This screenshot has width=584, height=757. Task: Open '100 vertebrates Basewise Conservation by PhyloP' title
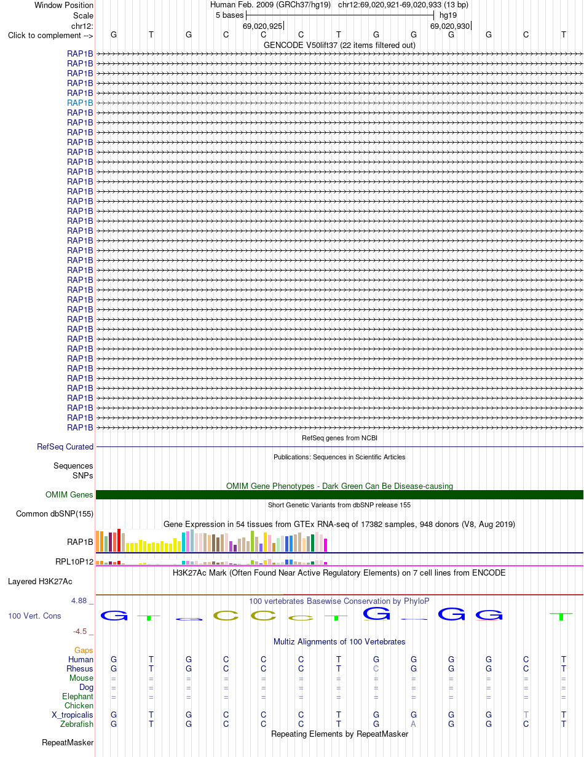pyautogui.click(x=339, y=601)
